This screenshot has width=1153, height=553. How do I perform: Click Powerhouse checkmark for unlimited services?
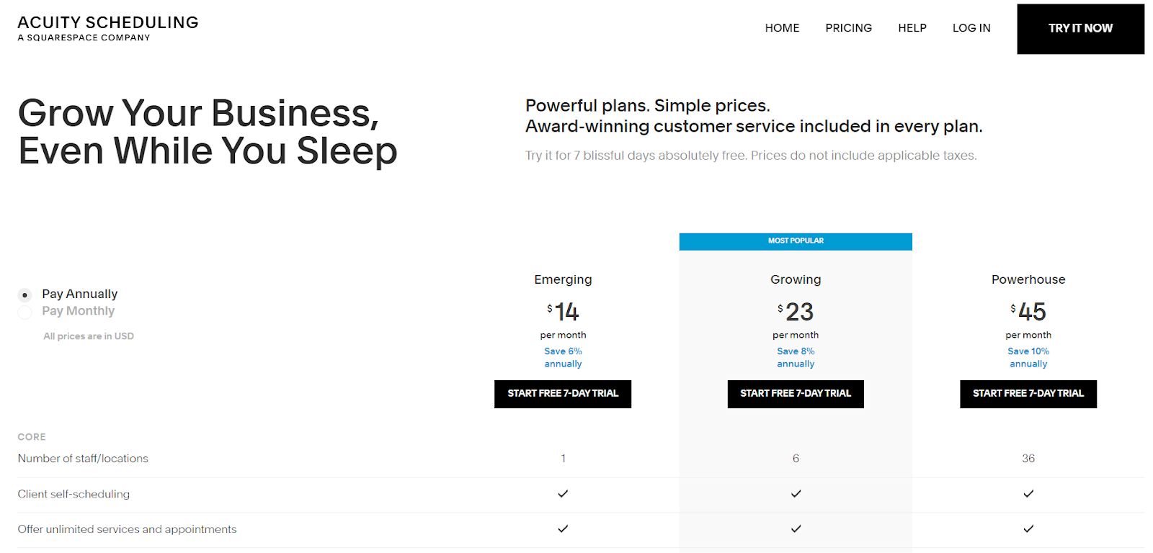pos(1028,529)
